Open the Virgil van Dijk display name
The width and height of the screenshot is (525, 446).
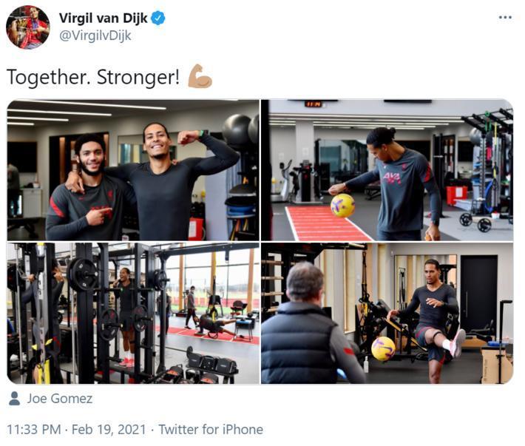point(103,18)
